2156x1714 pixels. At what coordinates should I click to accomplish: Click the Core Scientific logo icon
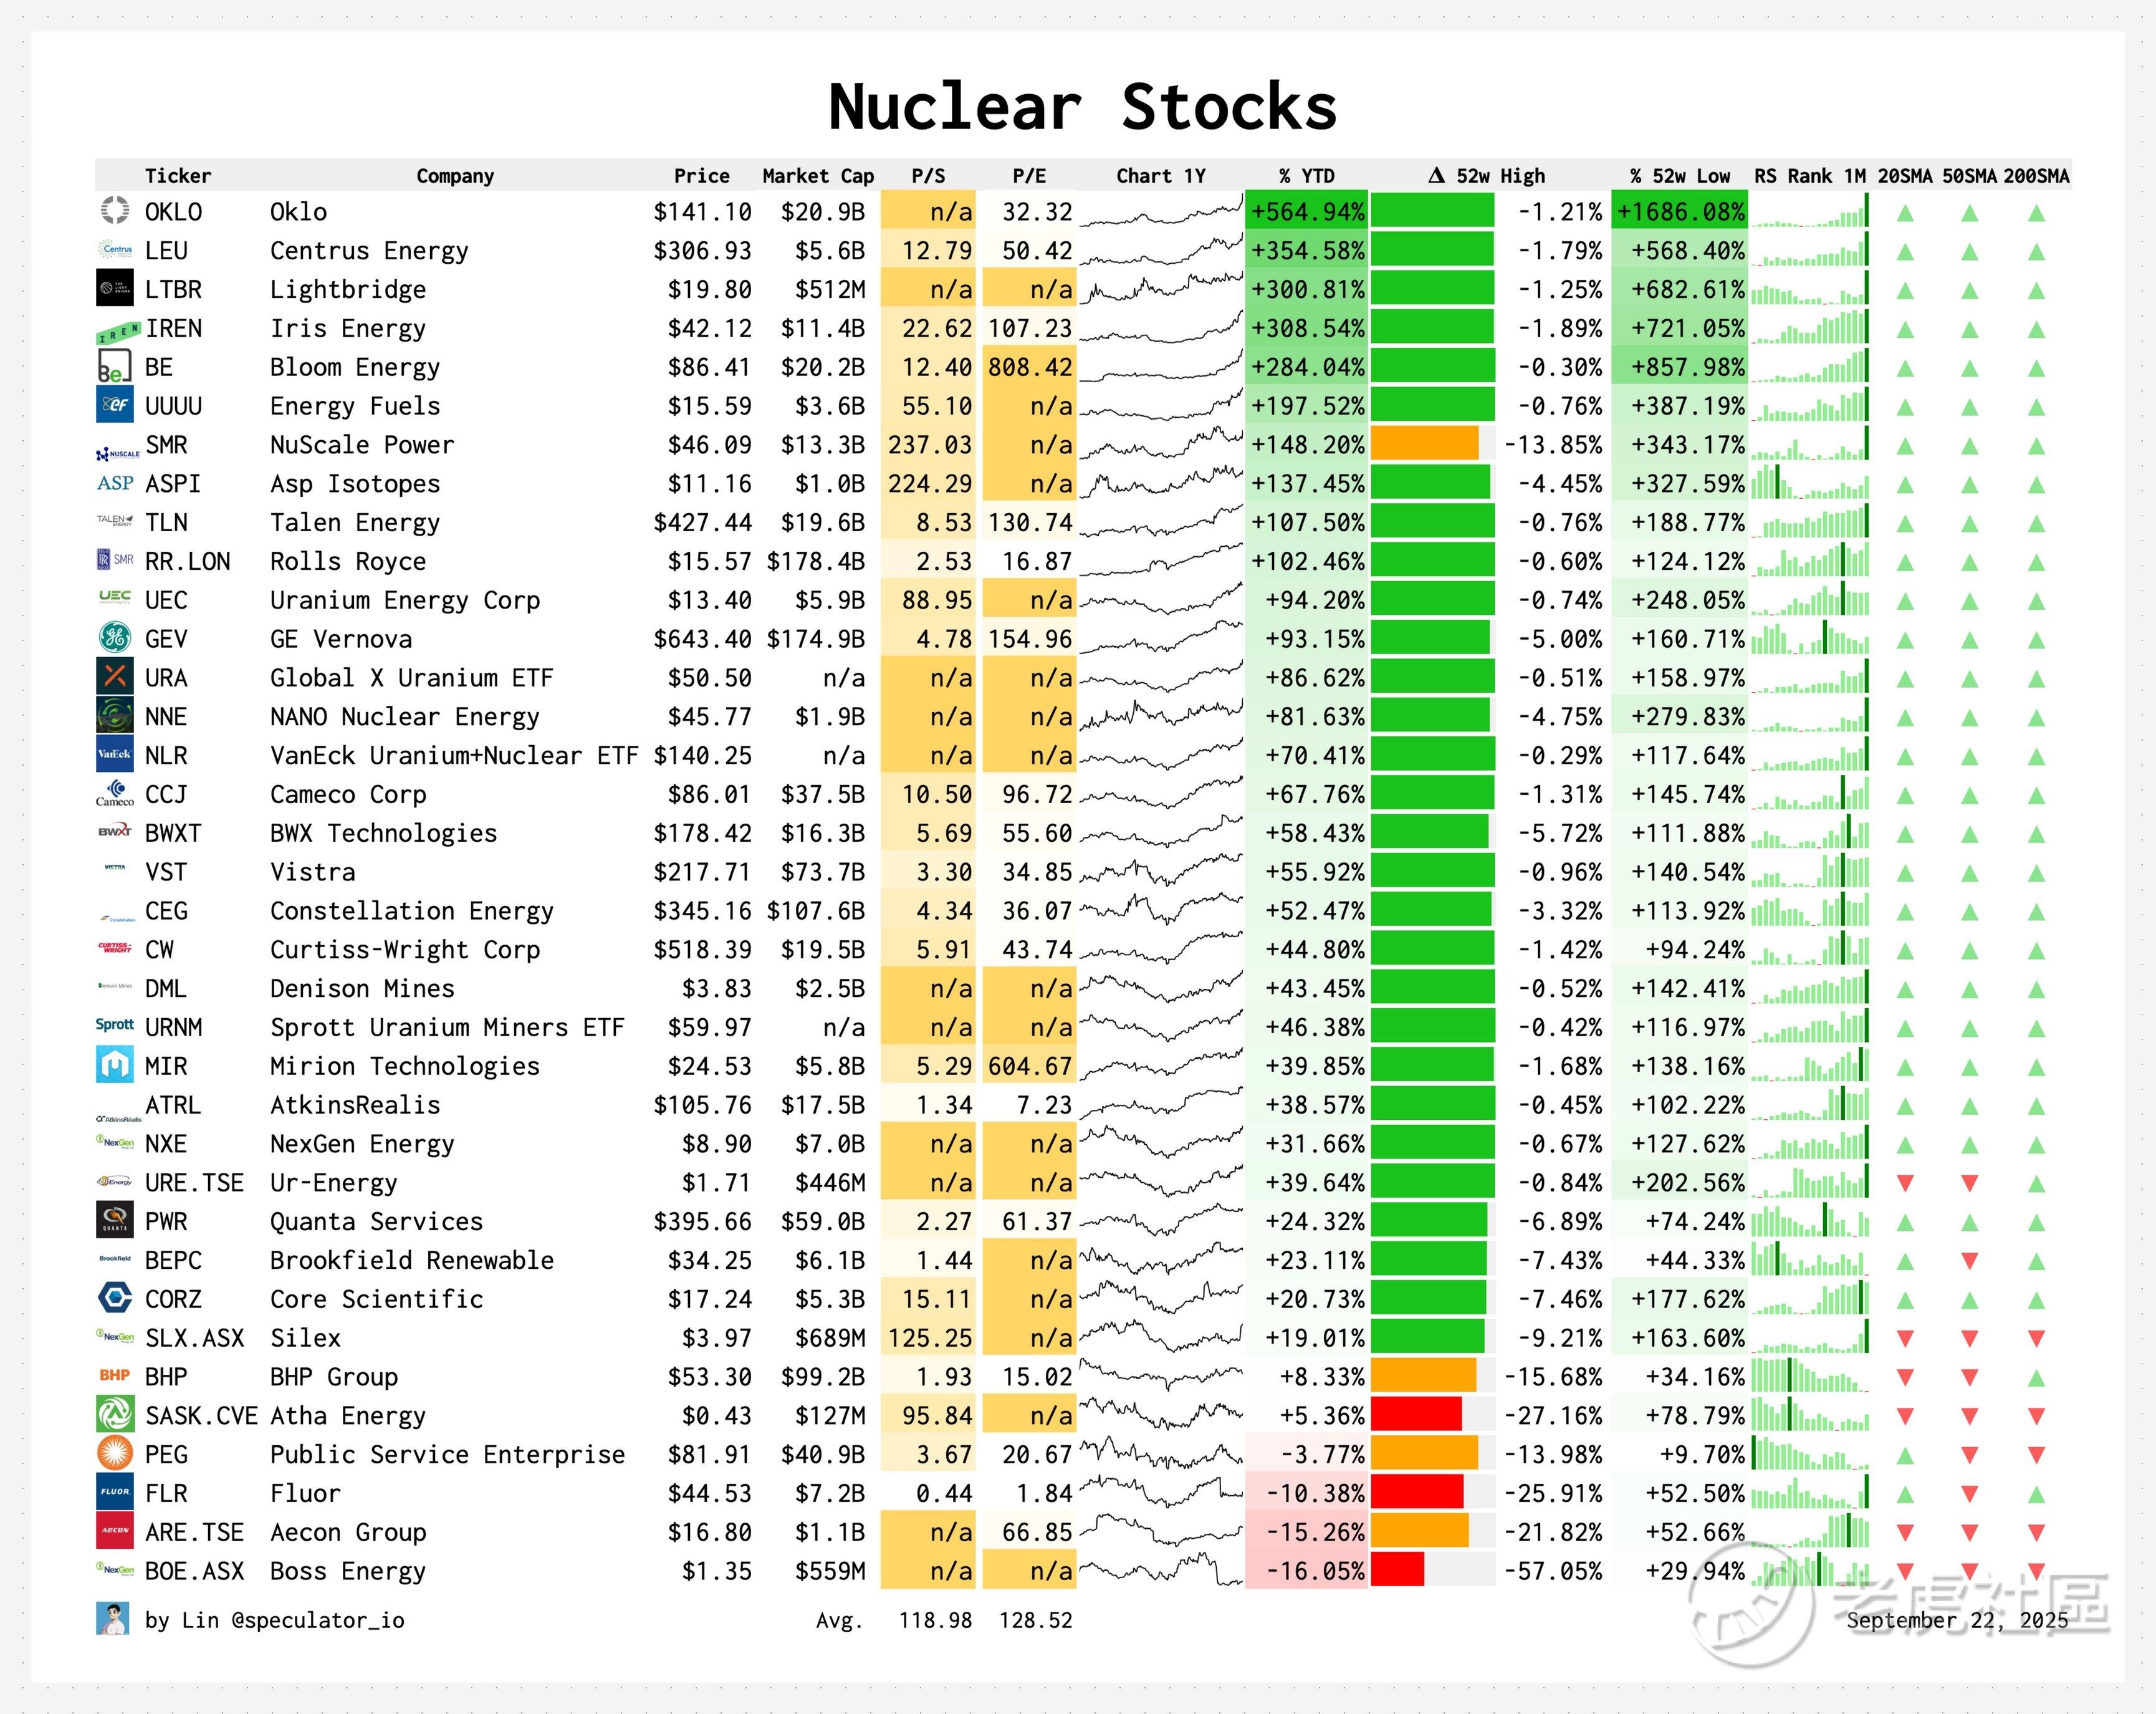(x=115, y=1298)
